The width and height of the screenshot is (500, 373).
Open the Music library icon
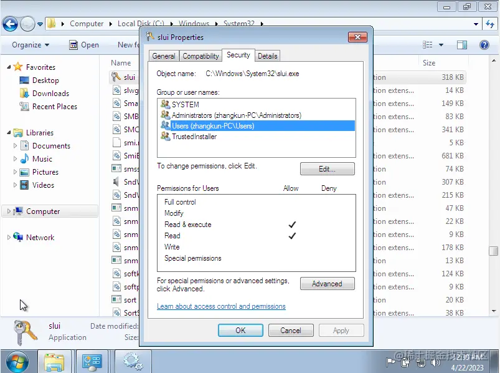click(24, 158)
